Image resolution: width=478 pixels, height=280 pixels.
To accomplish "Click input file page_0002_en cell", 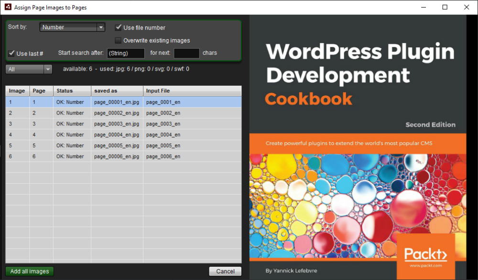I will tap(192, 113).
